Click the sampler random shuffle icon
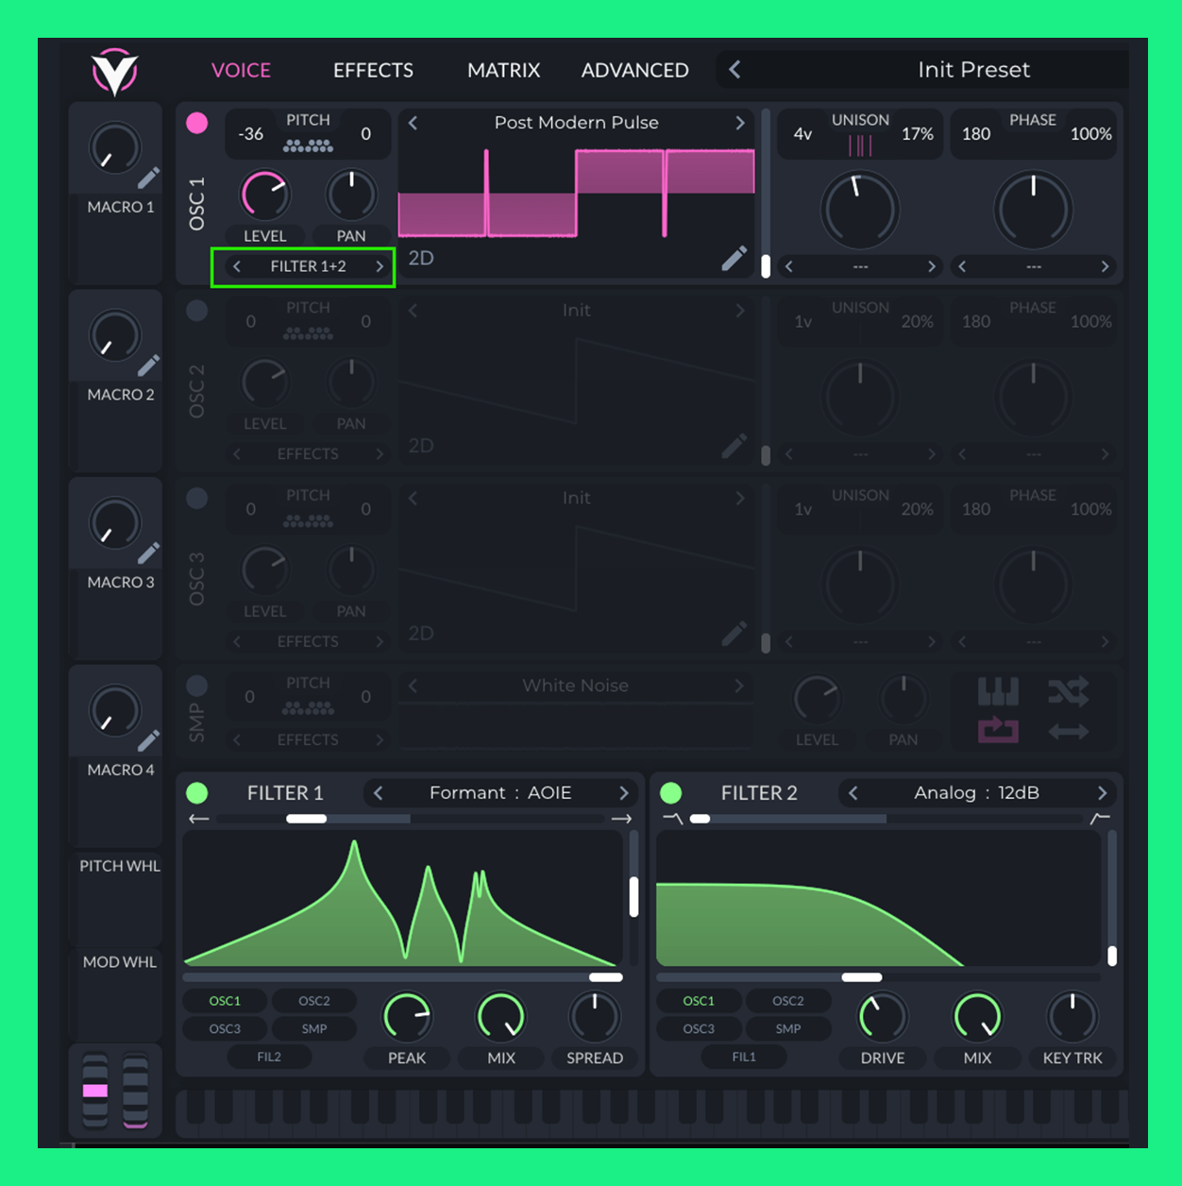 click(1068, 692)
